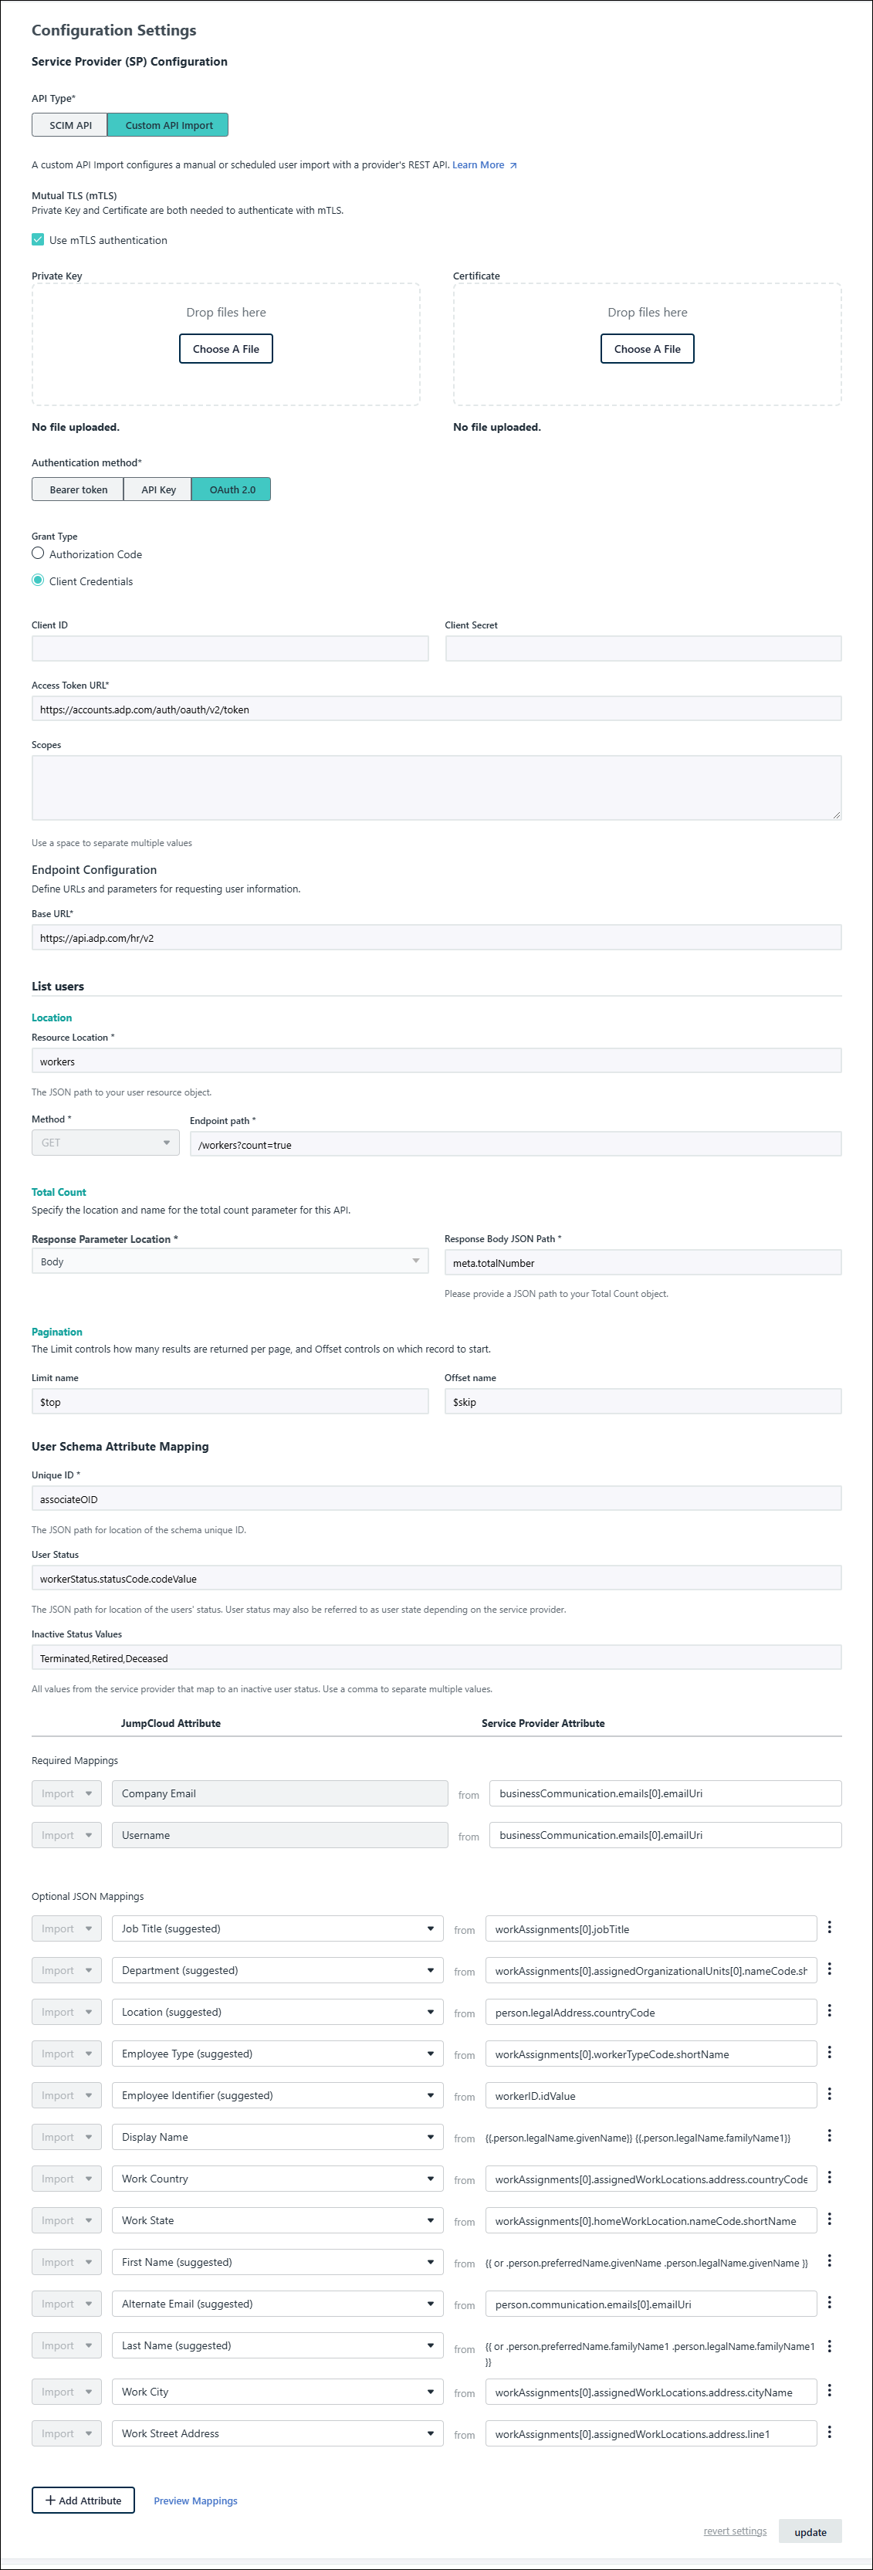Select the Bearer token authentication method
Viewport: 873px width, 2570px height.
click(78, 490)
